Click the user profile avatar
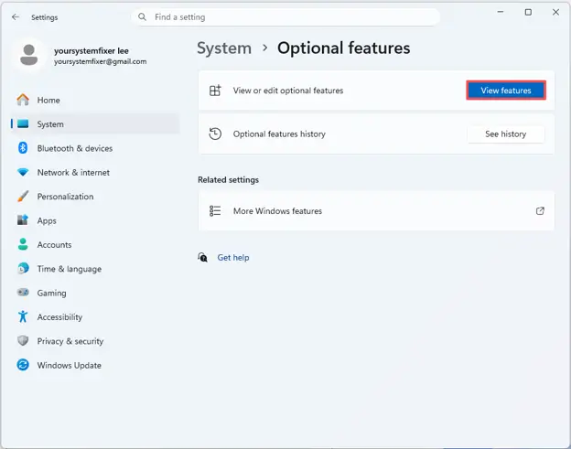The image size is (571, 449). pyautogui.click(x=28, y=55)
